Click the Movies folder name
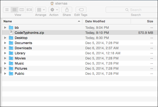Image resolution: width=158 pixels, height=107 pixels. point(20,58)
